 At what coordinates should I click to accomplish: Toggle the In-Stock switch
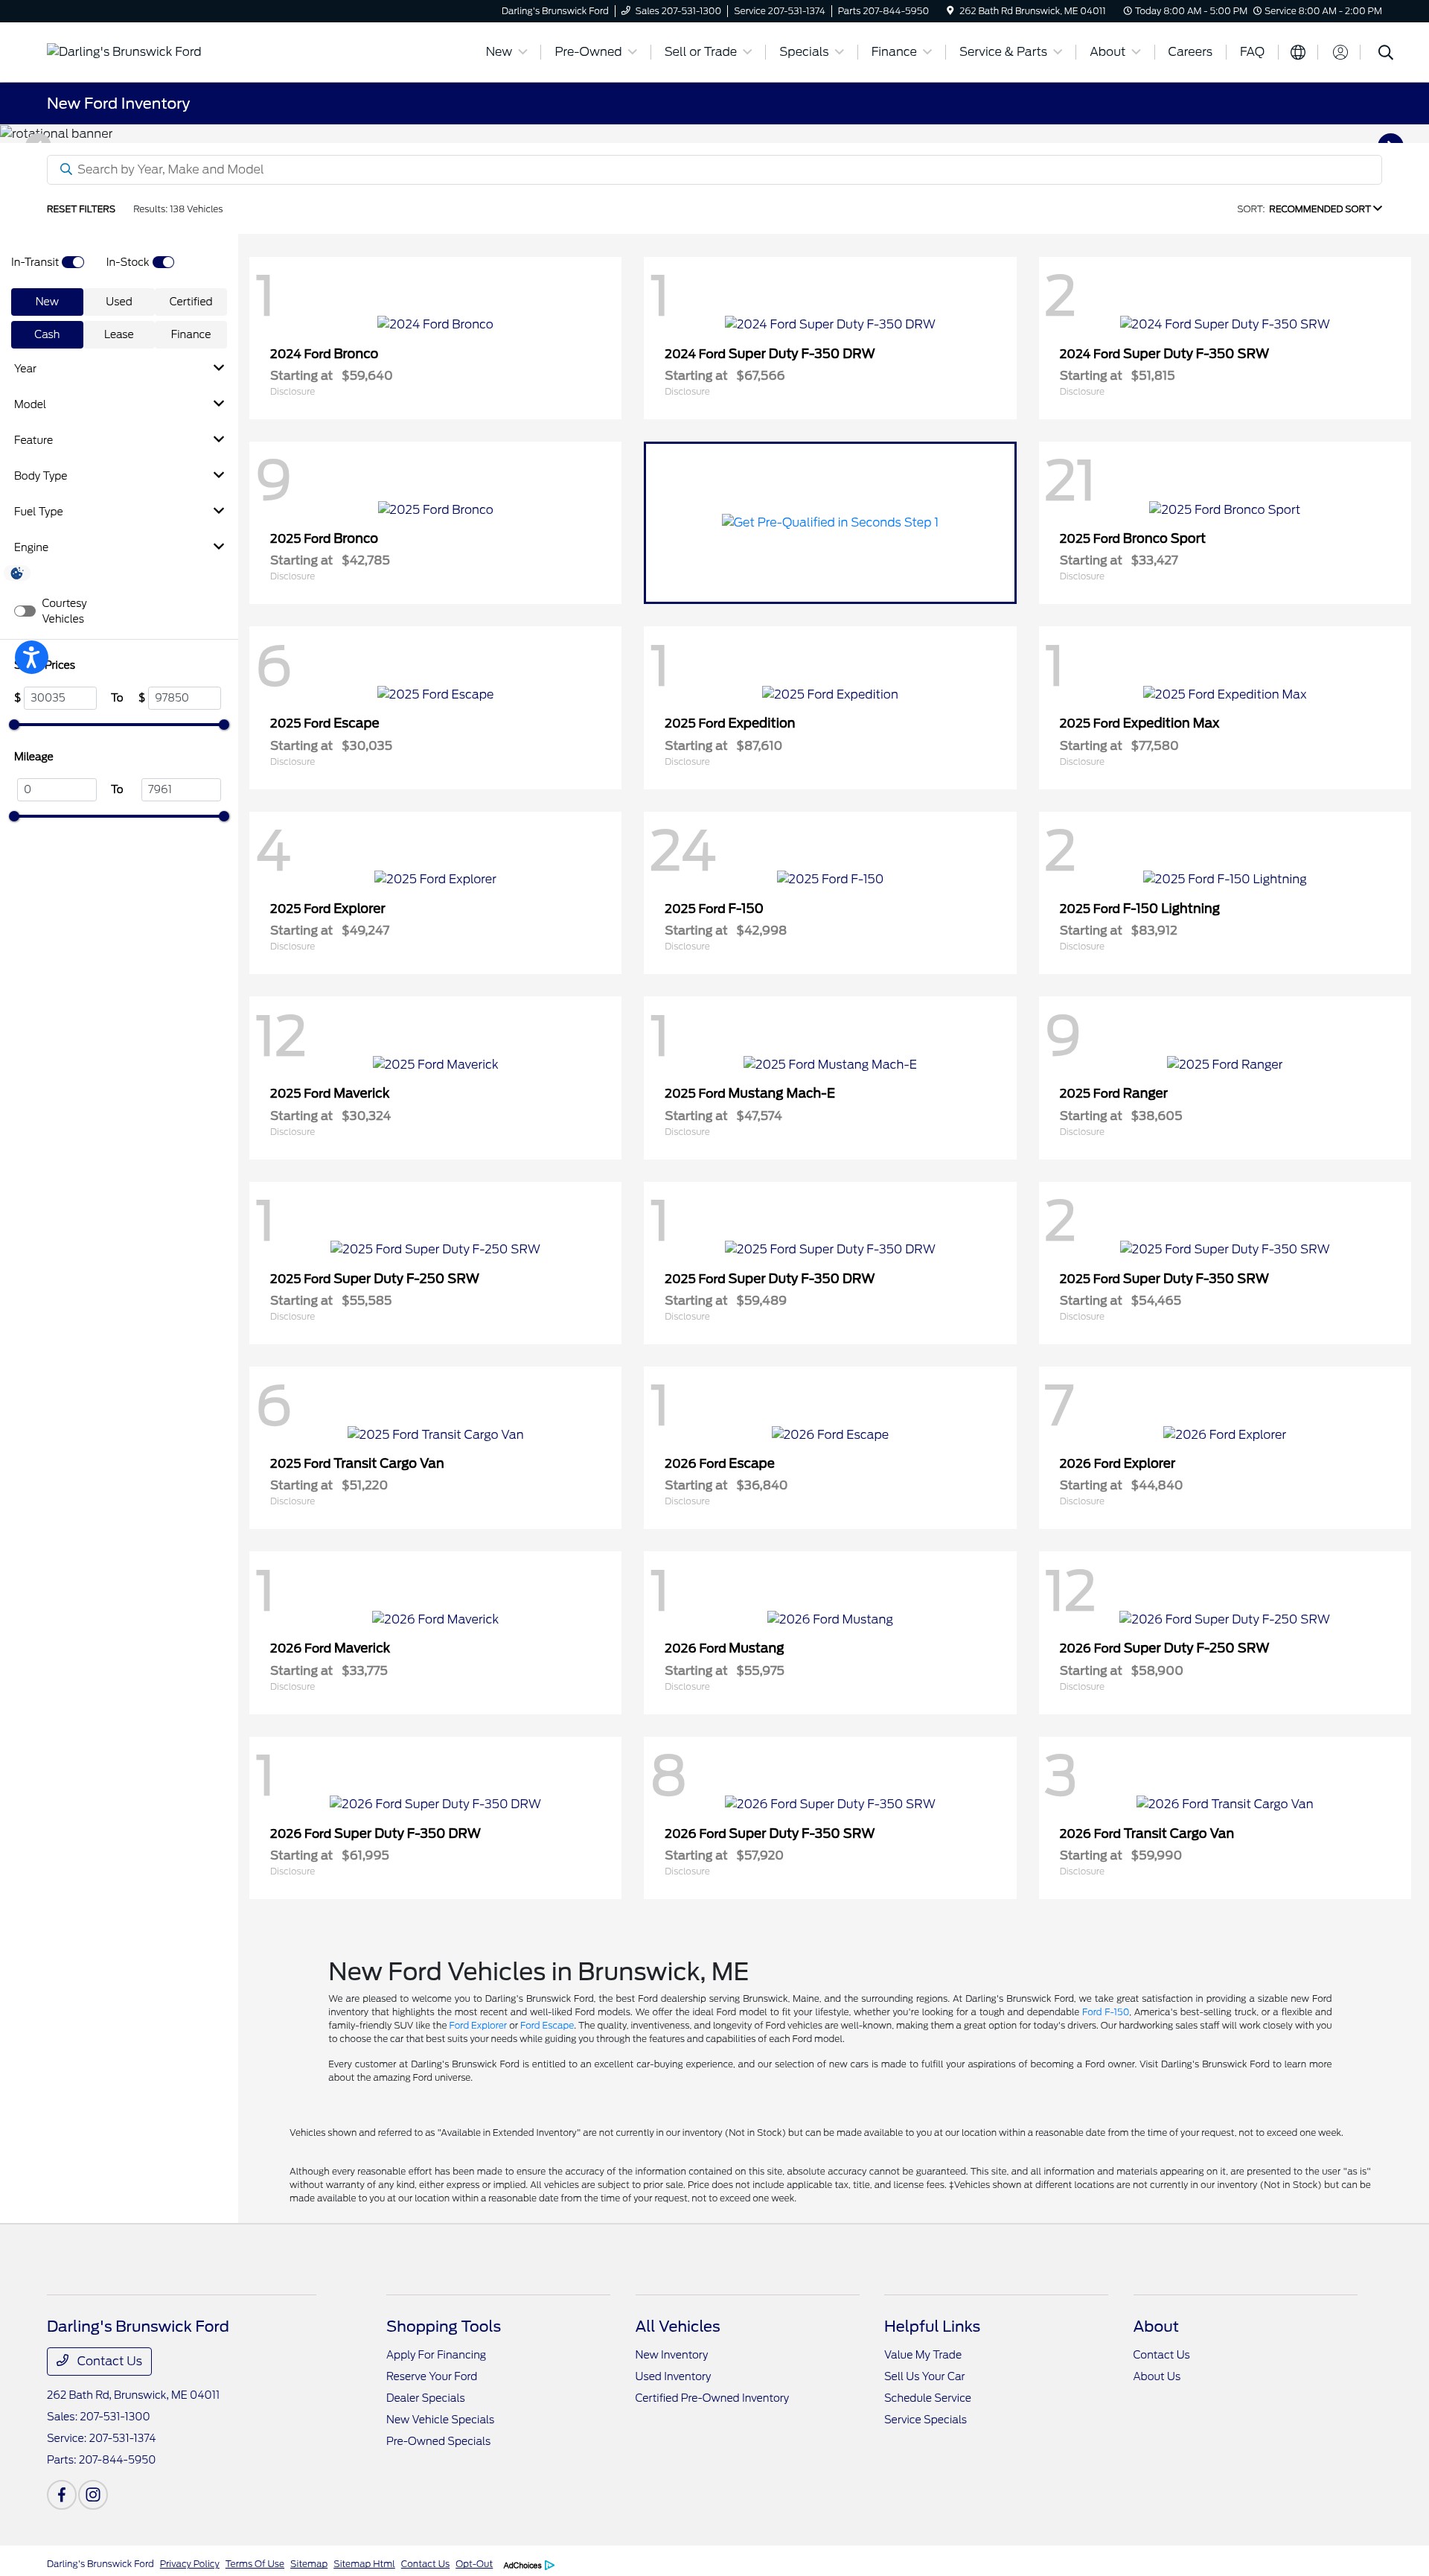163,262
